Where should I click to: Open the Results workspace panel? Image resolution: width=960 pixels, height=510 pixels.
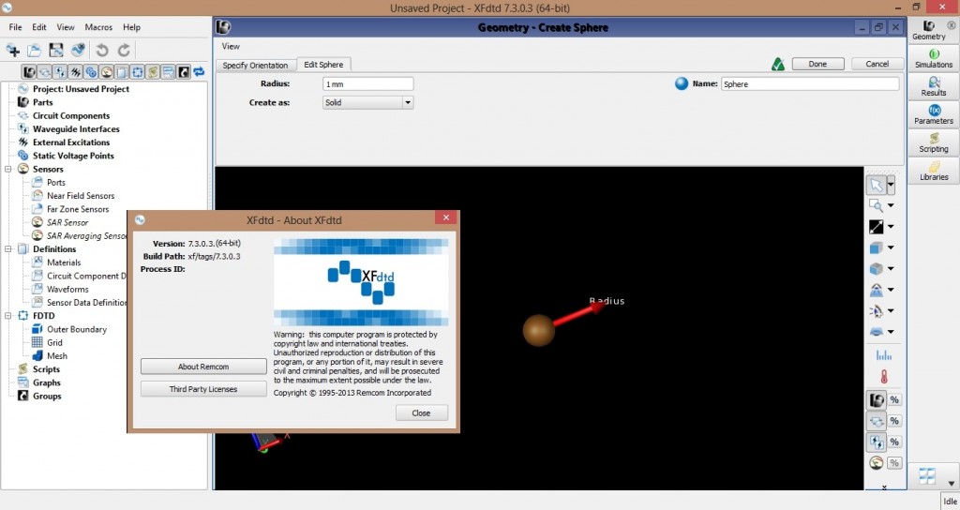934,87
